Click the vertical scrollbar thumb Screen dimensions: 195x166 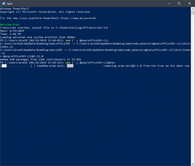point(193,13)
